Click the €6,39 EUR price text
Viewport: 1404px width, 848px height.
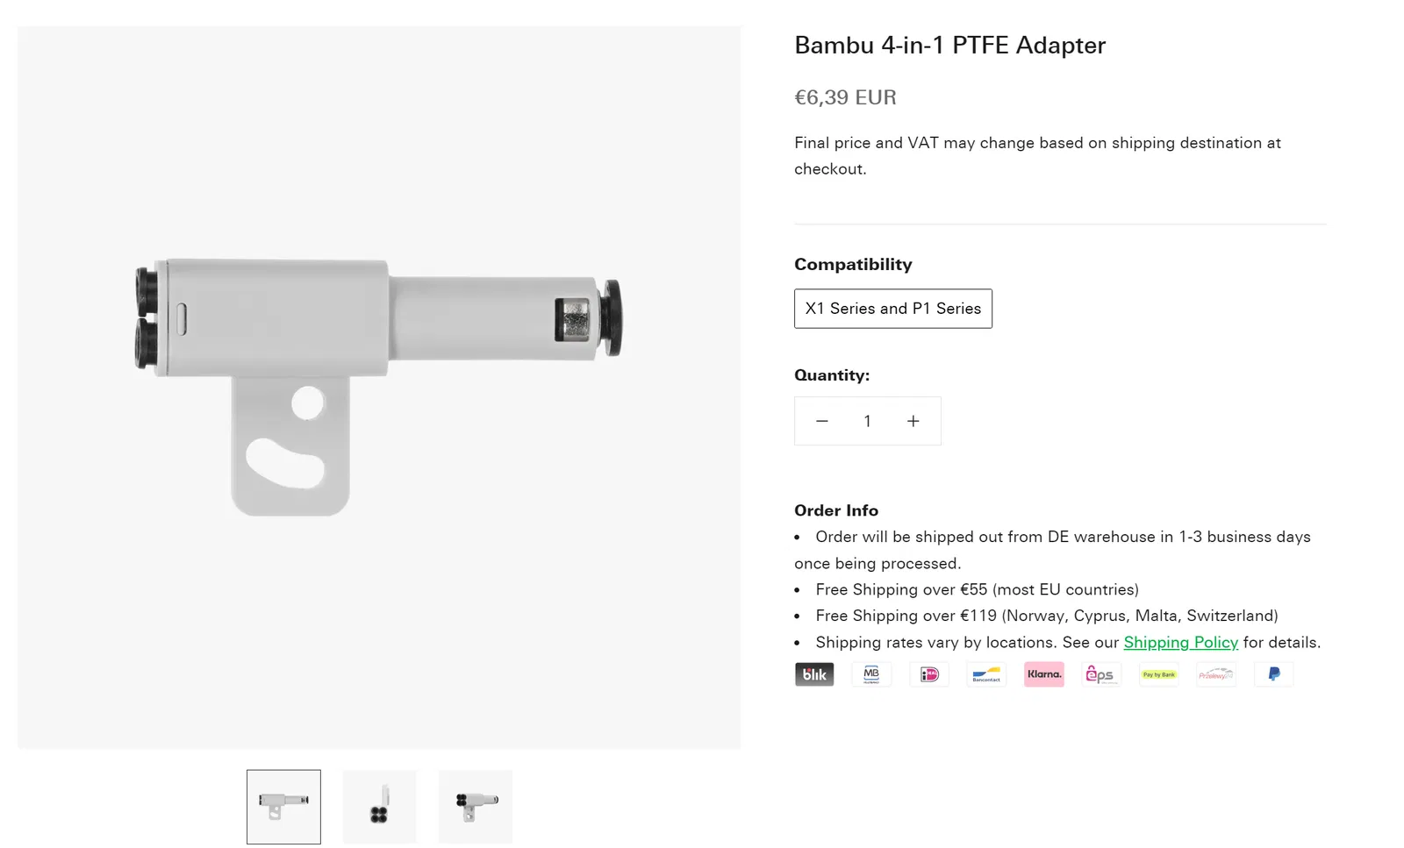click(x=845, y=97)
